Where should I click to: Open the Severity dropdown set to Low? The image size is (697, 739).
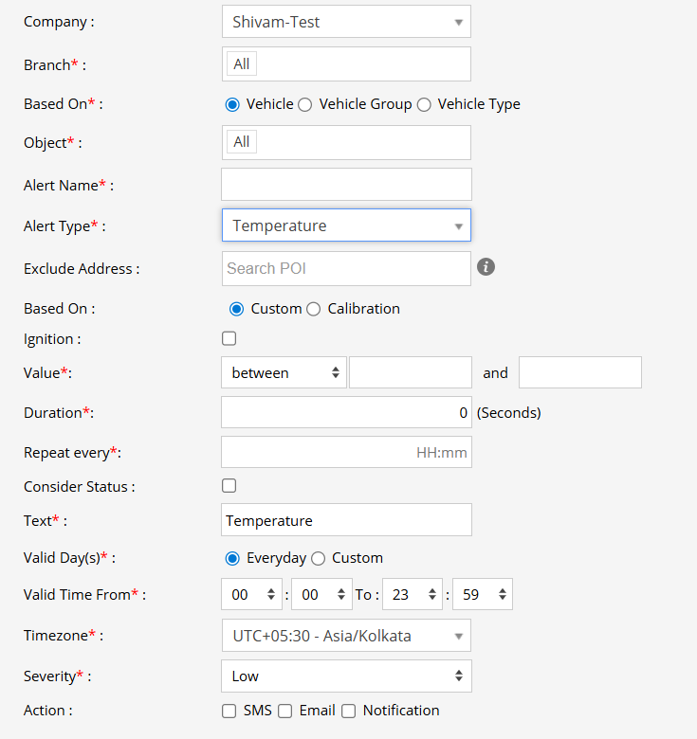[x=346, y=676]
